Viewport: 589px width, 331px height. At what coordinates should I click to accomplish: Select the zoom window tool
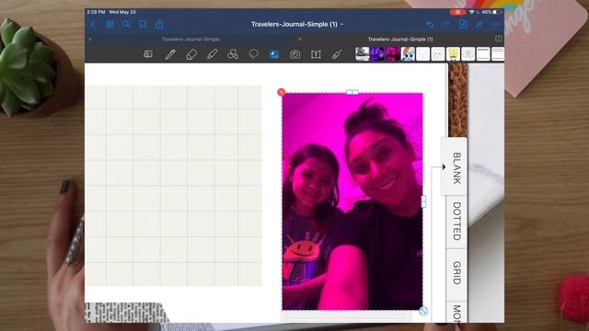tap(148, 54)
